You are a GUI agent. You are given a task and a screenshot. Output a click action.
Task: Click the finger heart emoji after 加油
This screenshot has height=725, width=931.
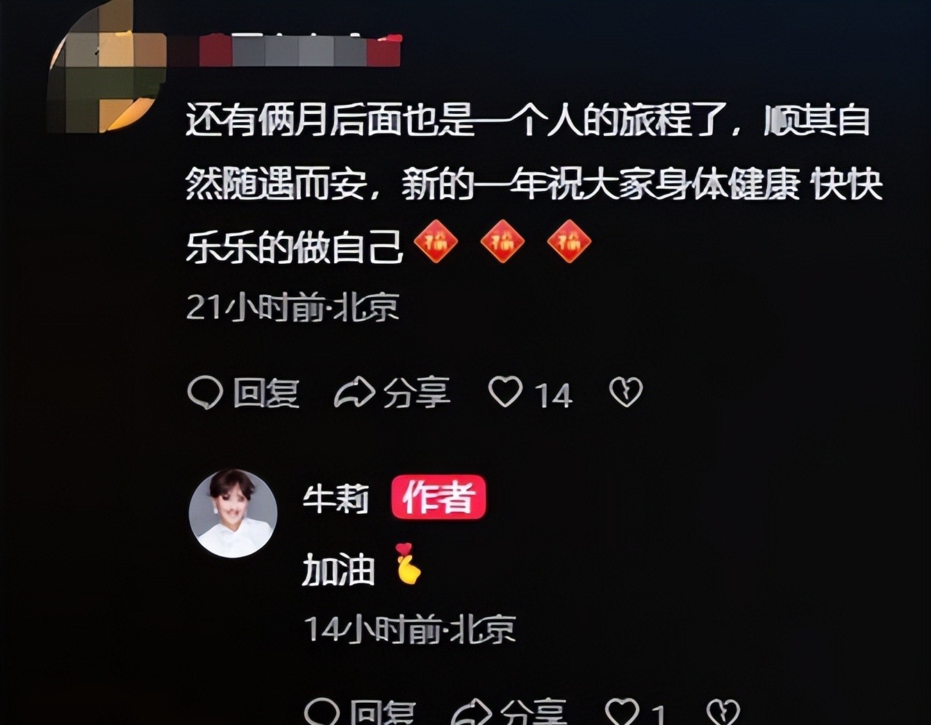[x=408, y=563]
